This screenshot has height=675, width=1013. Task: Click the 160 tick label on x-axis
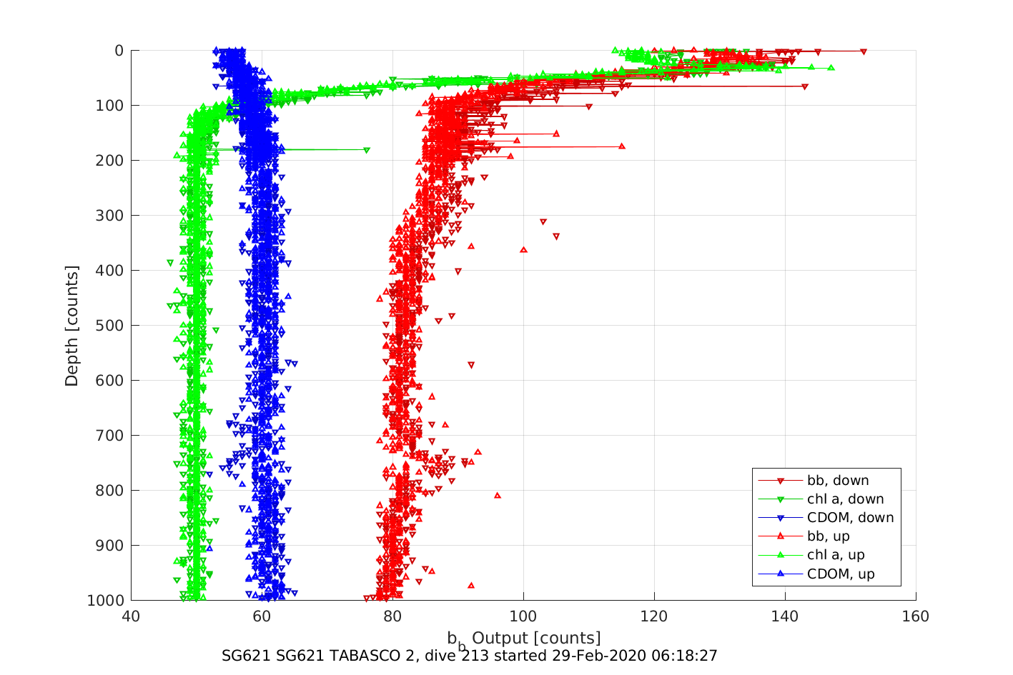pyautogui.click(x=916, y=616)
